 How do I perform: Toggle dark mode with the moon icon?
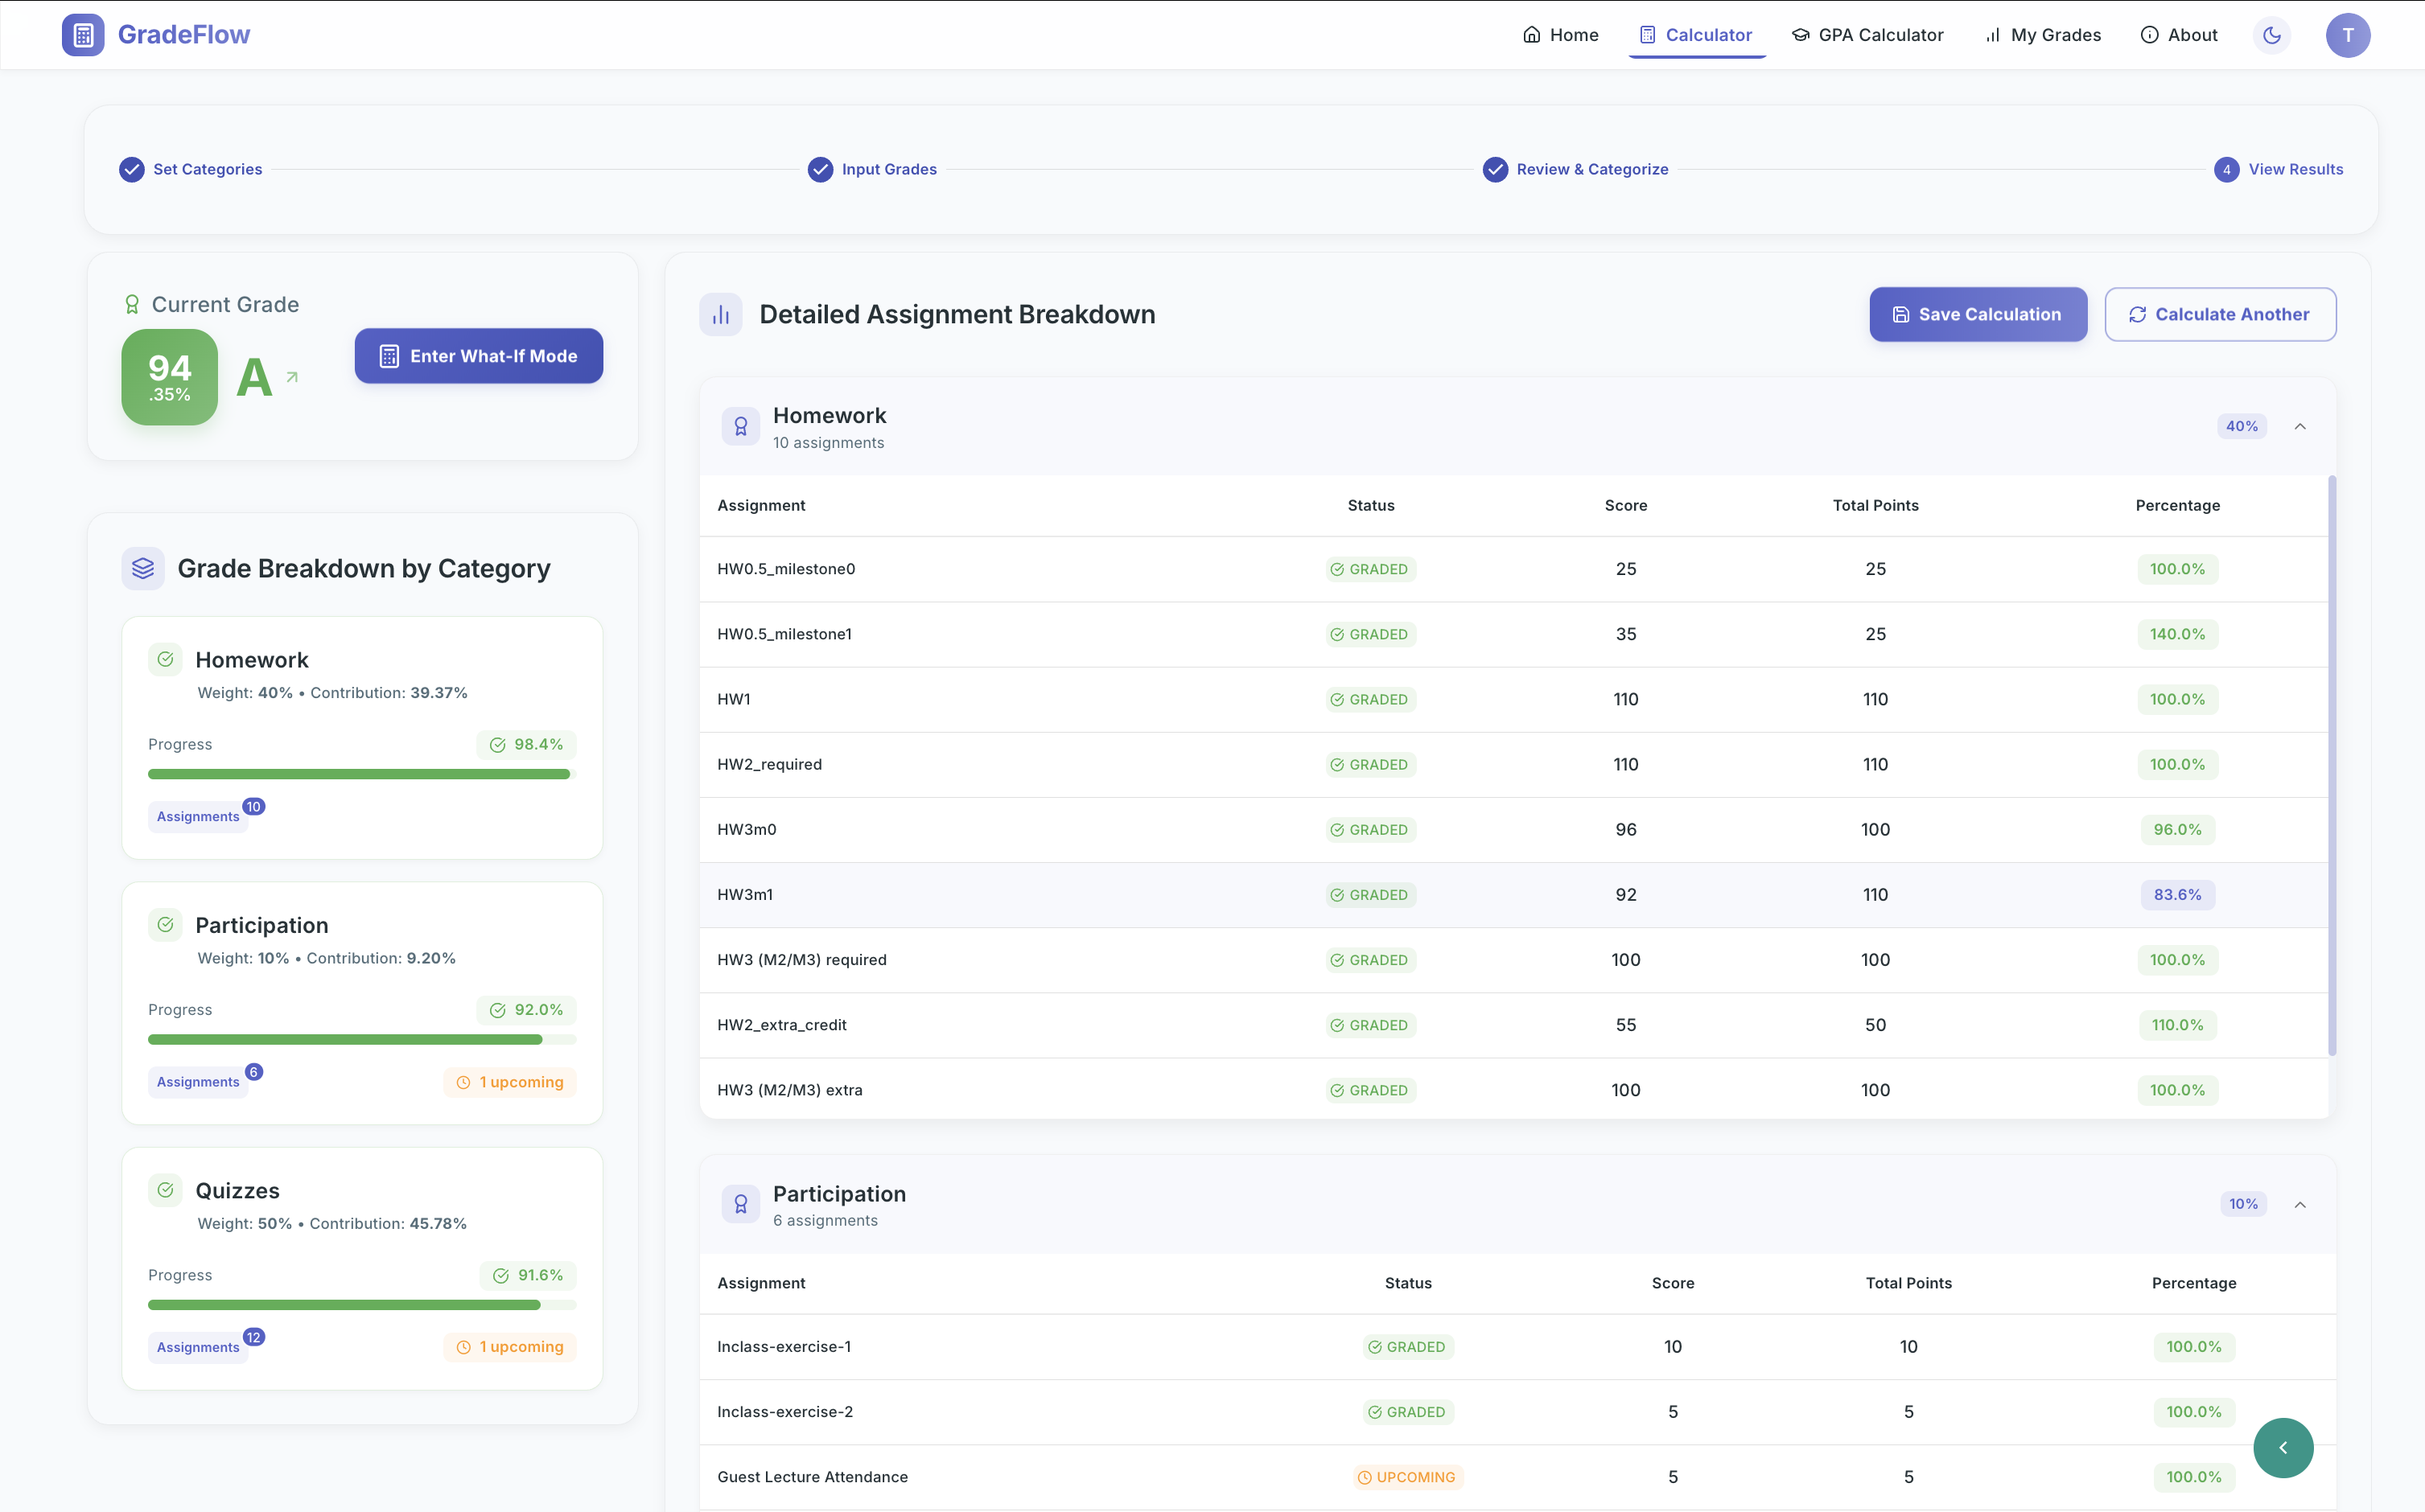coord(2271,35)
